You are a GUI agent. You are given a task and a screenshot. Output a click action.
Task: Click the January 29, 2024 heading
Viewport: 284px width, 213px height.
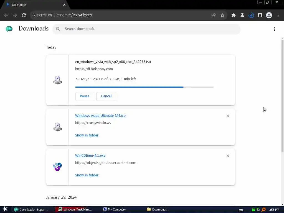click(61, 197)
